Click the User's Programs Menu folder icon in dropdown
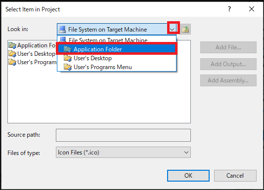The height and width of the screenshot is (190, 264). (68, 67)
